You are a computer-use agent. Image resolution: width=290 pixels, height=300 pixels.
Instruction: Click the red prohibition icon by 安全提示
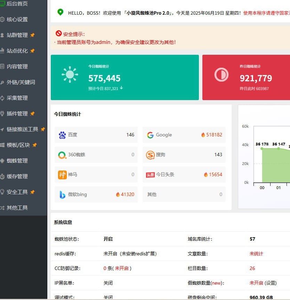58,33
